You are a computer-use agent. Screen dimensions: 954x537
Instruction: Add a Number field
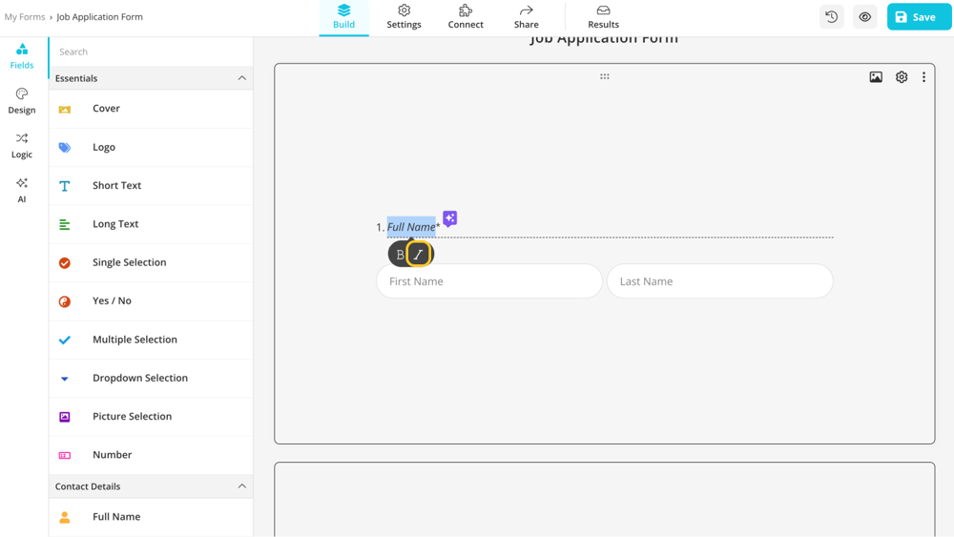[x=151, y=455]
